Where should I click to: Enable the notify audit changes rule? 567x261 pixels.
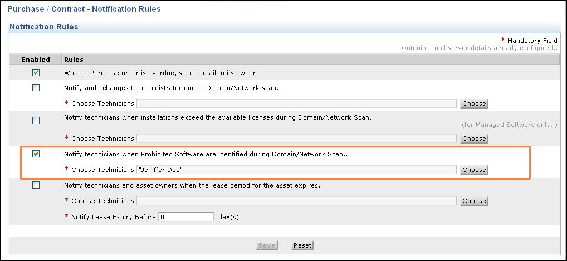[36, 88]
